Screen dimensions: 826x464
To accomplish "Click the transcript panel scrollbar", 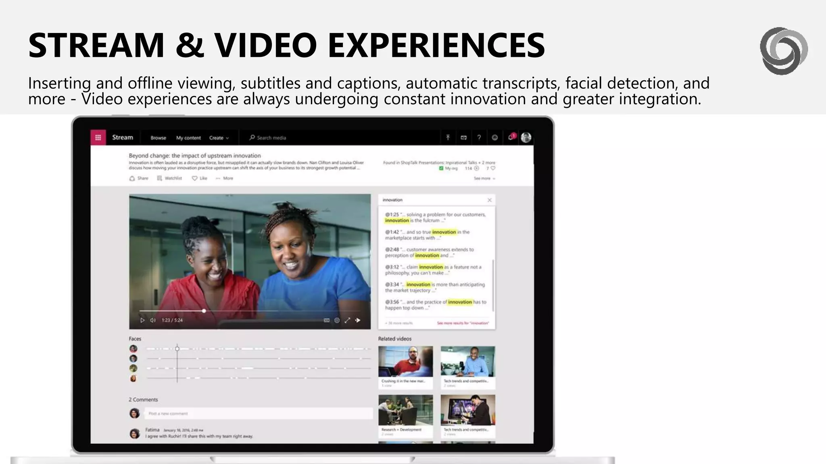I will 493,285.
